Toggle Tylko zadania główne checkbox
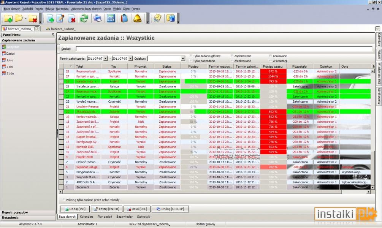The width and height of the screenshot is (382, 228). point(191,56)
